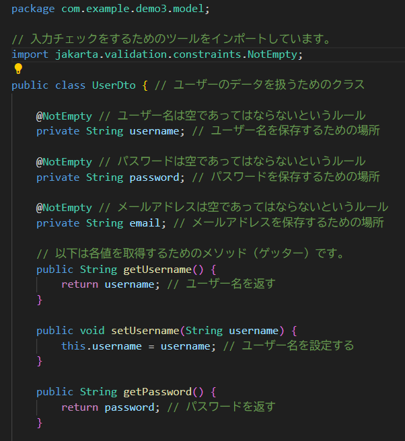Click the yellow lightbulb code action icon
Screen dimensions: 405x441
tap(18, 69)
